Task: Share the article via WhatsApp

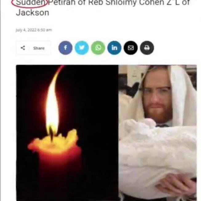Action: (x=98, y=48)
